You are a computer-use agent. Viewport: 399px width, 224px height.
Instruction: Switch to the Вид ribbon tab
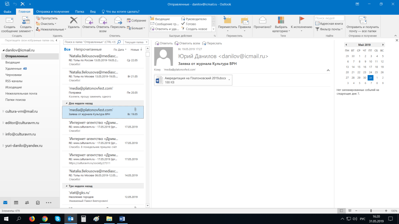click(93, 11)
